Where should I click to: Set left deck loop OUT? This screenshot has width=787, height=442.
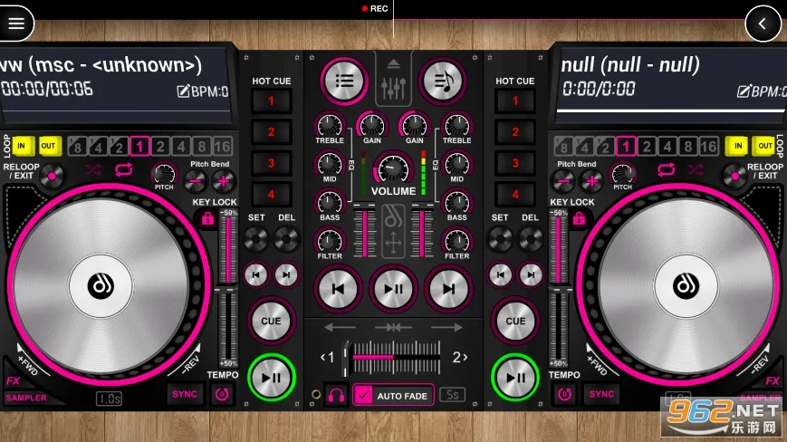coord(49,146)
